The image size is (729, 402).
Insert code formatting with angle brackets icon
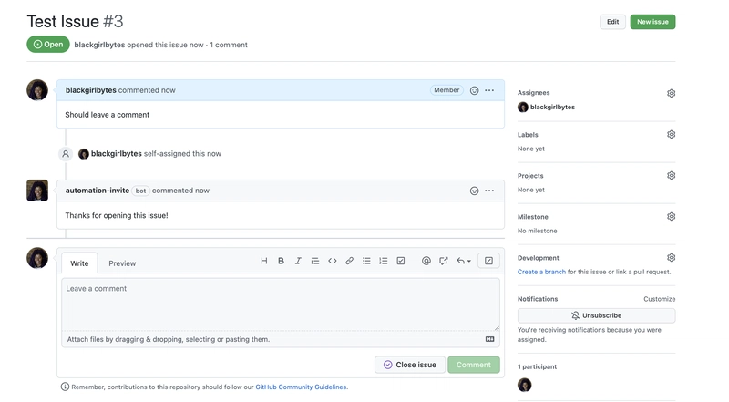pyautogui.click(x=333, y=262)
